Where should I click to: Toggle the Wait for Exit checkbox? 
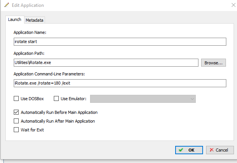point(16,130)
